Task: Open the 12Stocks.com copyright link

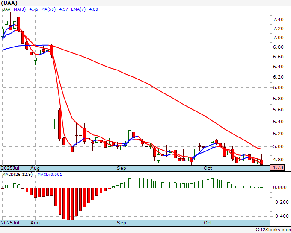Action: tap(273, 230)
